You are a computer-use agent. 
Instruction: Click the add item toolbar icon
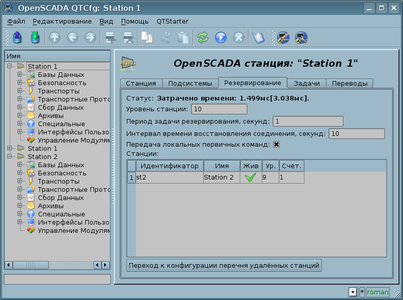(x=109, y=37)
